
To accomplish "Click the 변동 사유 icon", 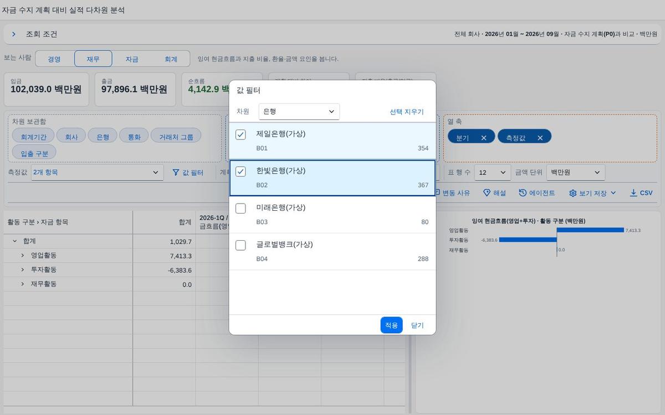I will point(437,193).
